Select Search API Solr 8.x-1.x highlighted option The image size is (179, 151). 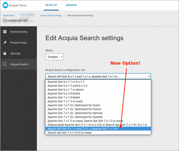click(x=98, y=129)
